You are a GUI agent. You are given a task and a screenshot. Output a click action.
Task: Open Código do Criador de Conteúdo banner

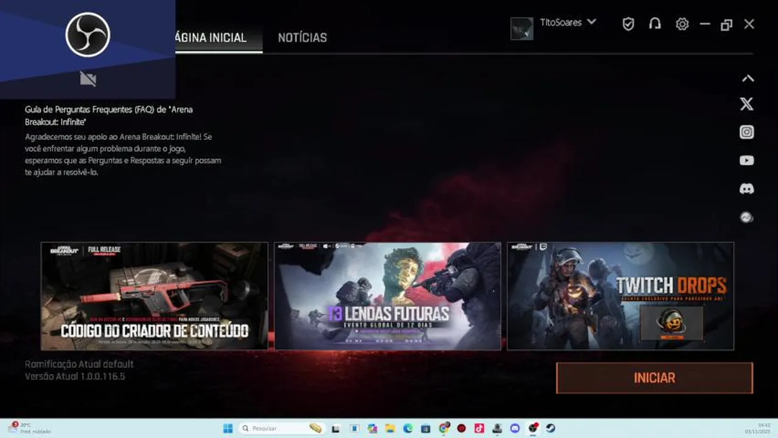pos(154,296)
